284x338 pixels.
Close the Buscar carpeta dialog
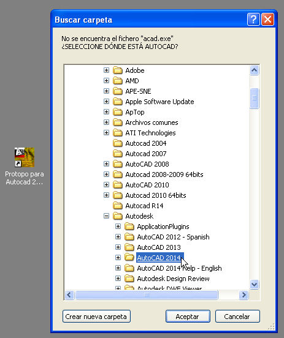pyautogui.click(x=267, y=20)
